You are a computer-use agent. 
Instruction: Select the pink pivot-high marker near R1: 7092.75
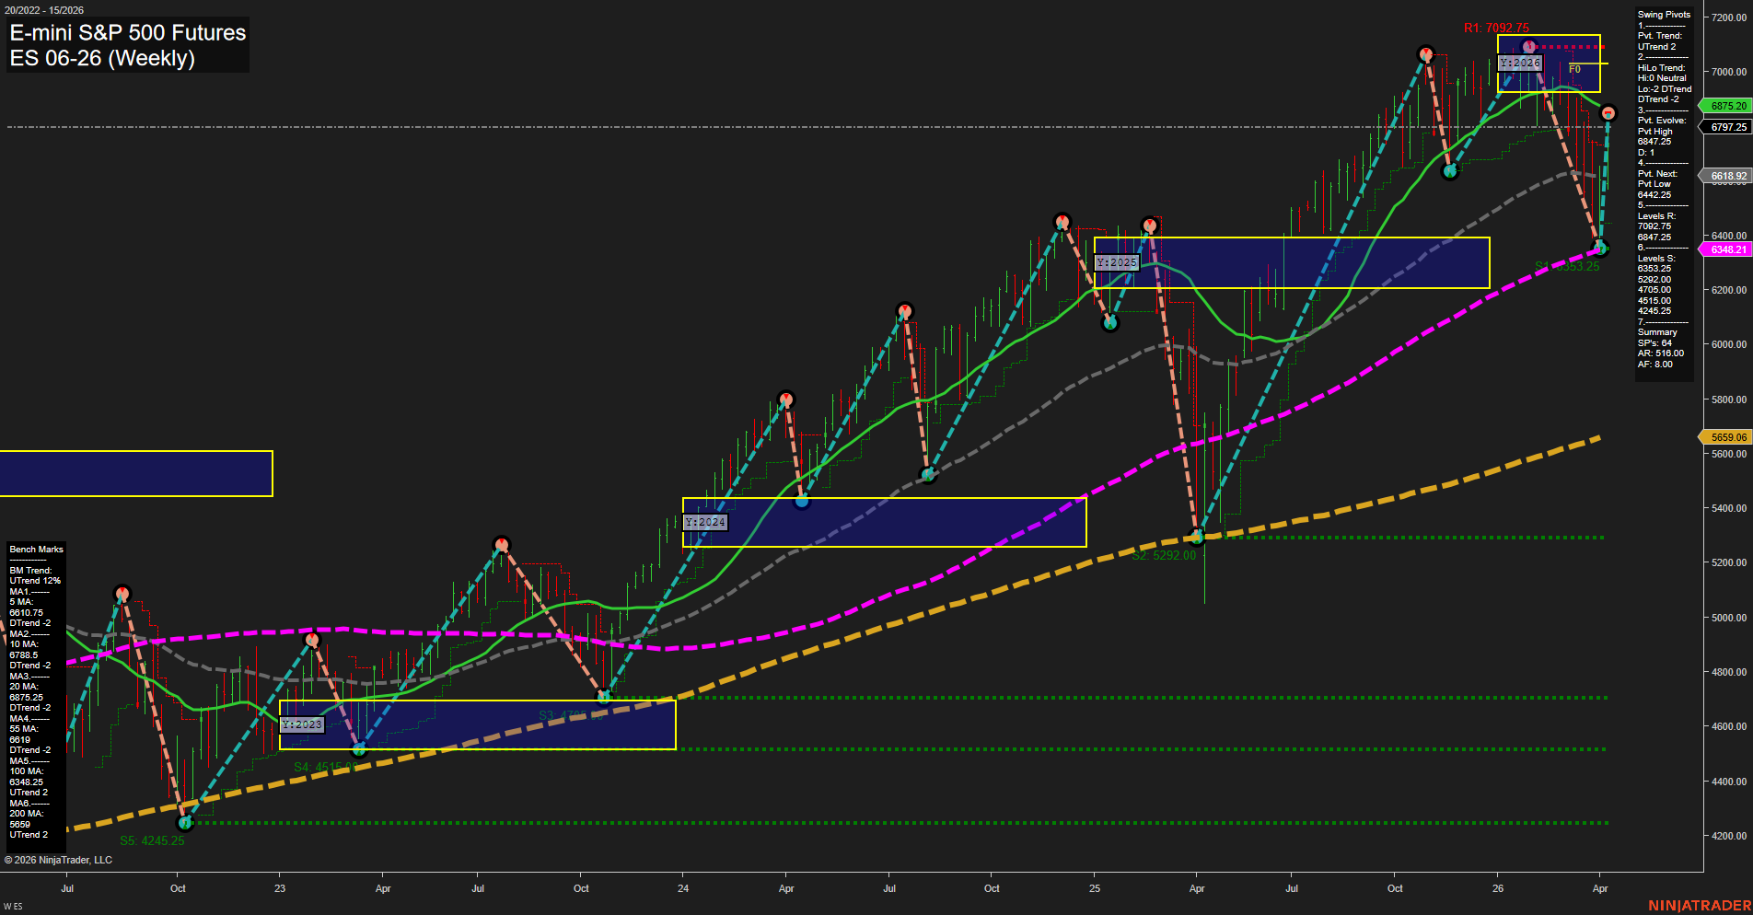click(x=1527, y=45)
